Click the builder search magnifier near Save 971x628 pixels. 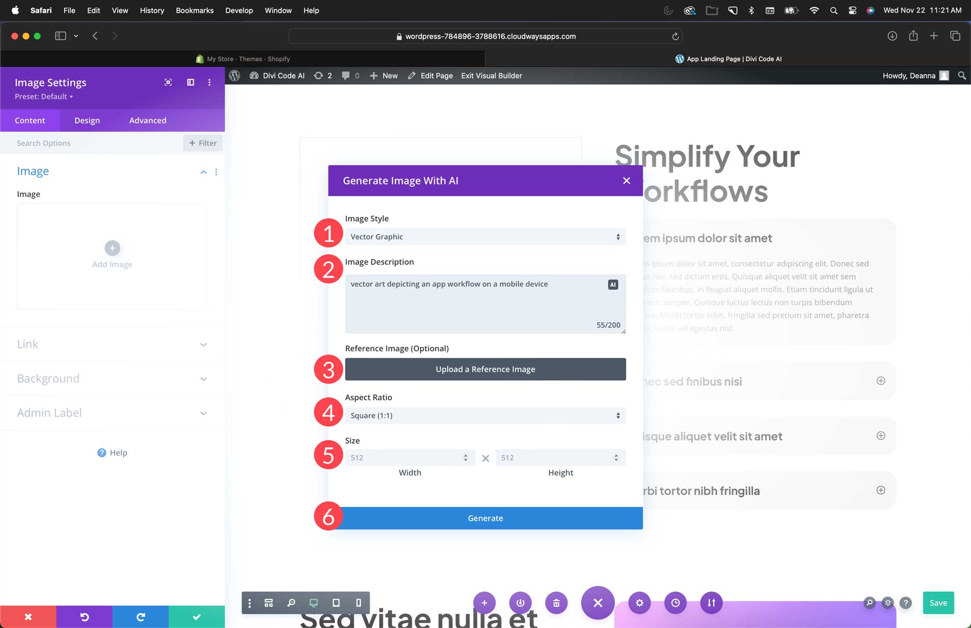click(x=870, y=603)
